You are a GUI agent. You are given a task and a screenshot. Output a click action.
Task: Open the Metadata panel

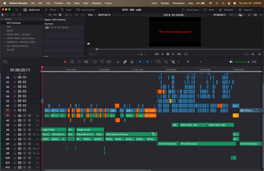tap(226, 10)
